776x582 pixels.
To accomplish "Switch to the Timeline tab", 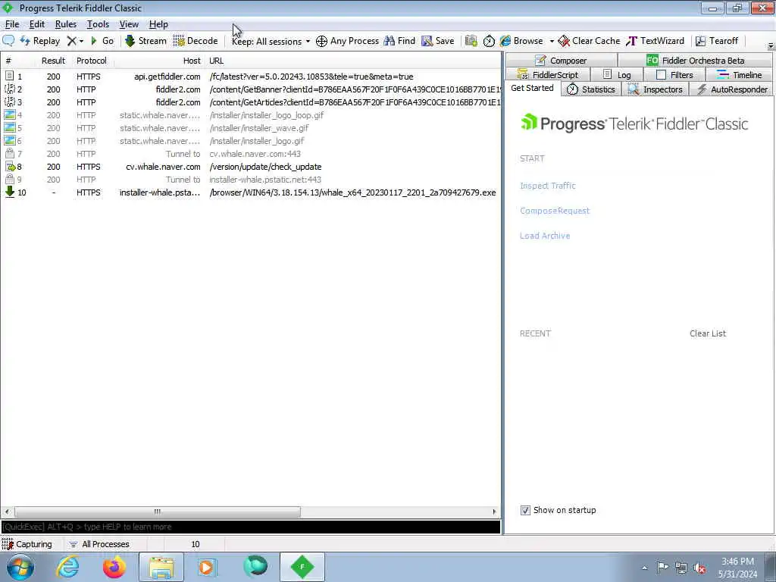I will click(x=740, y=75).
